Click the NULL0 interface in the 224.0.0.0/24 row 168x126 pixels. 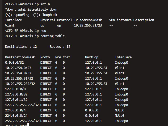120,116
